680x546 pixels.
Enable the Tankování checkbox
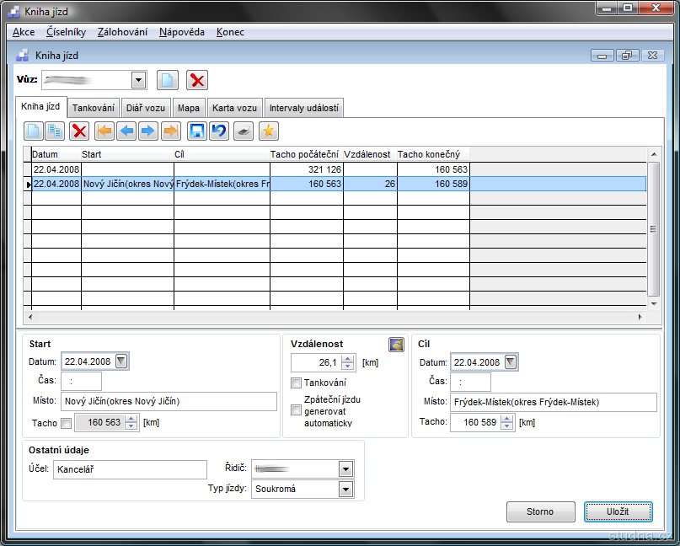point(296,383)
